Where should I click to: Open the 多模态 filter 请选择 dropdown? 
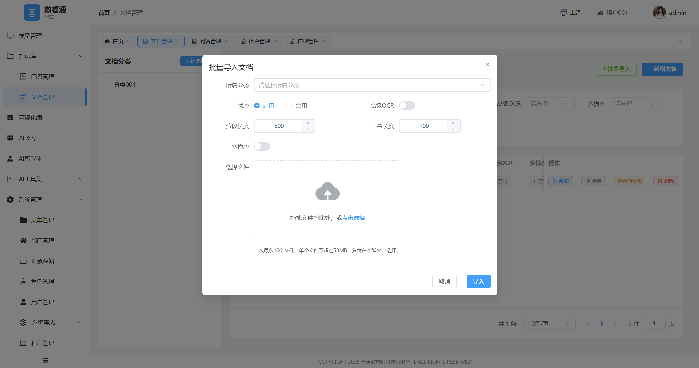(634, 104)
